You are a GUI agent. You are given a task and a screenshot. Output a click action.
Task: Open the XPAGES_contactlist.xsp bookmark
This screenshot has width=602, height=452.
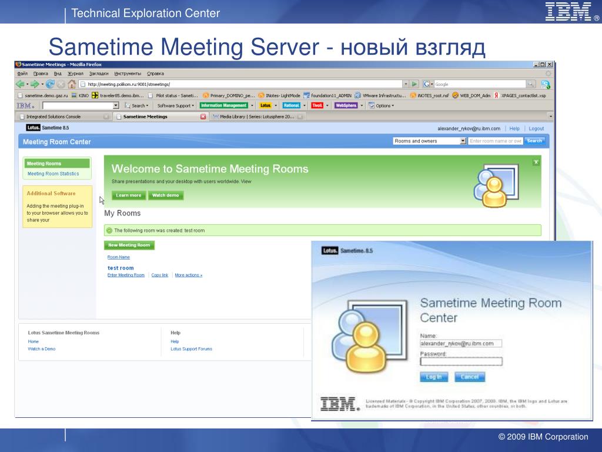coord(520,95)
